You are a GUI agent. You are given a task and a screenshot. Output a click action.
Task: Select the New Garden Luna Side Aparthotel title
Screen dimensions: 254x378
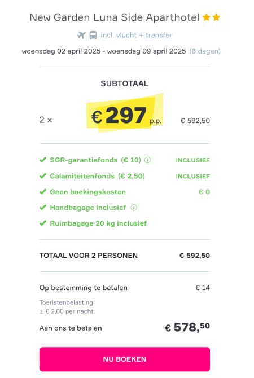pyautogui.click(x=115, y=17)
